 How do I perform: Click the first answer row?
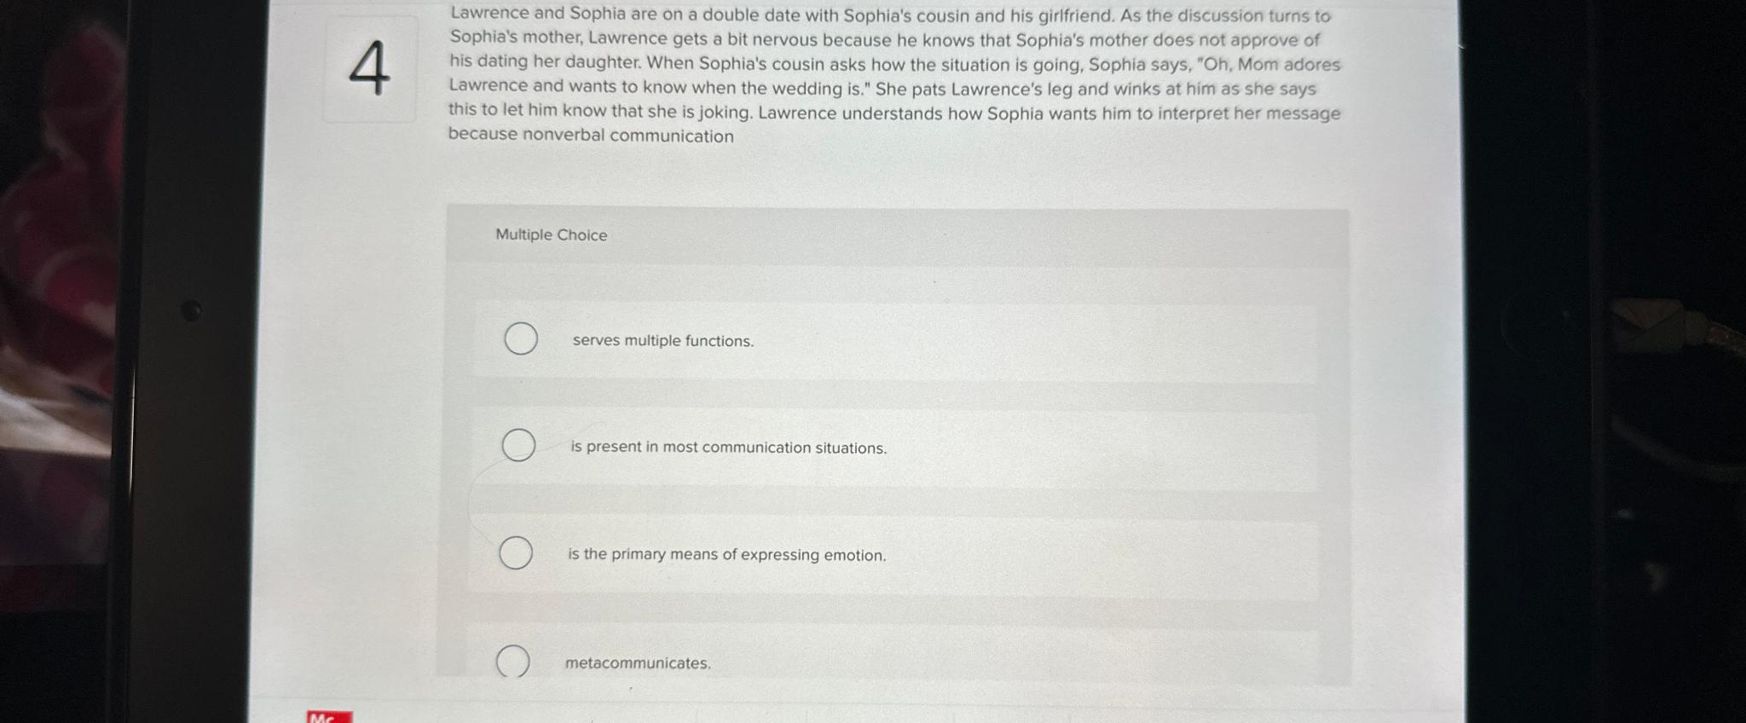pos(895,339)
